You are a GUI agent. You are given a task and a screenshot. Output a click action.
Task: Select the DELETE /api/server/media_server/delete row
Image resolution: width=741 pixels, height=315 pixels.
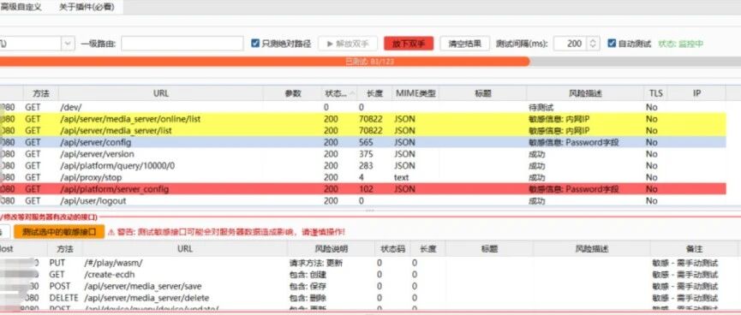click(x=370, y=298)
